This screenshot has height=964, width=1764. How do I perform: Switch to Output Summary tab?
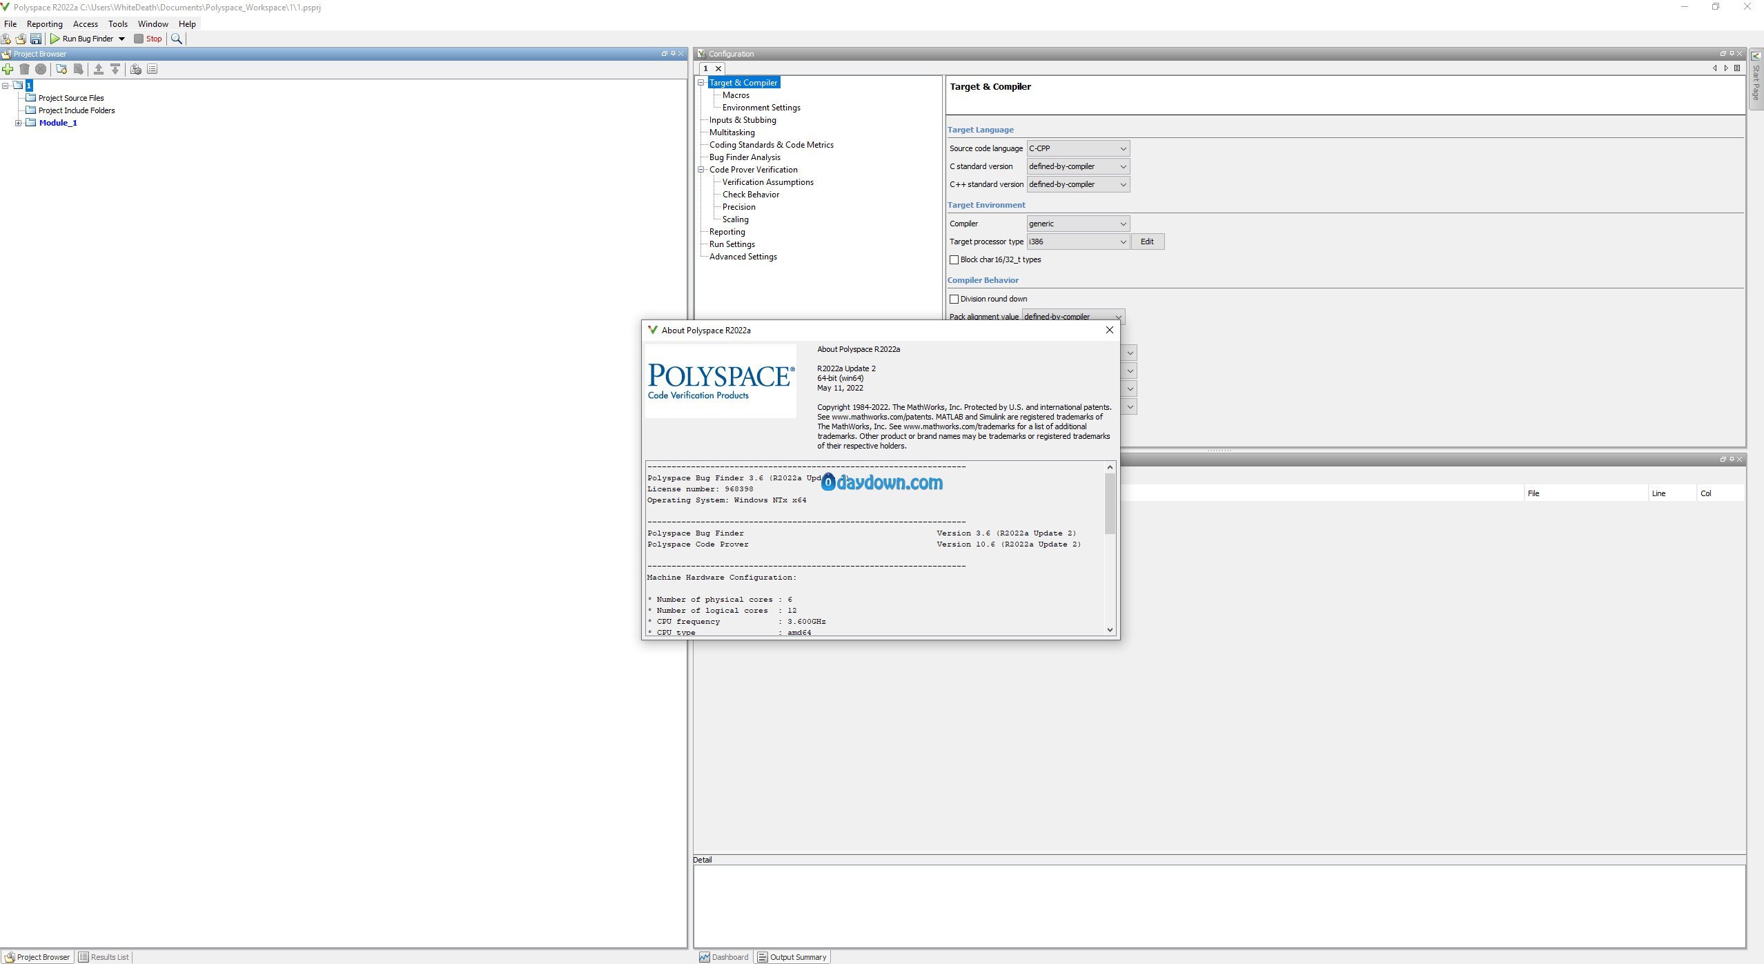(792, 957)
